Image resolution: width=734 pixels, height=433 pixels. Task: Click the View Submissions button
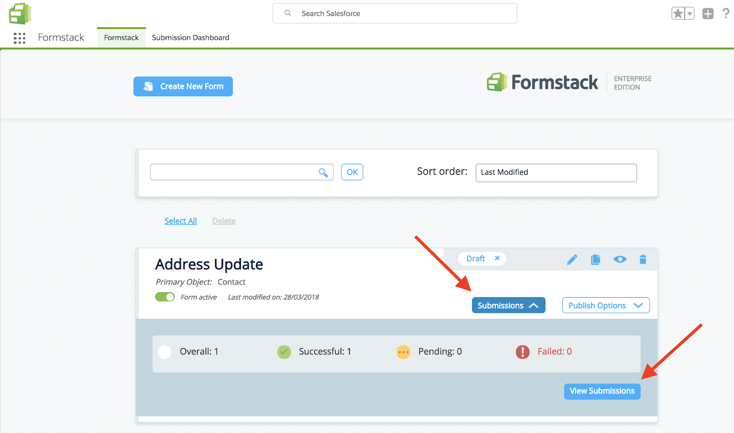(602, 391)
